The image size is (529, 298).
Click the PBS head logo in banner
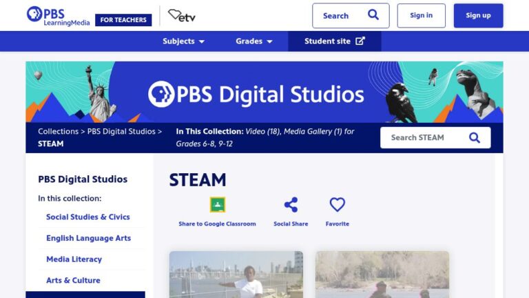(x=161, y=94)
